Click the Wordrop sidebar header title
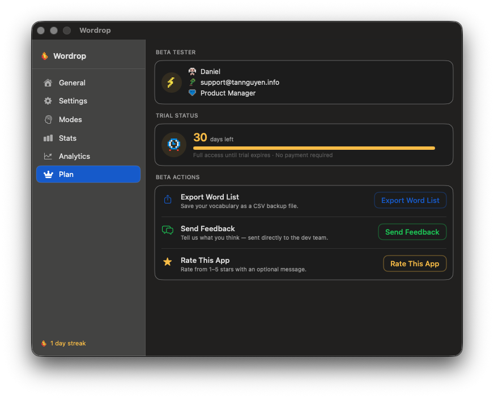494x398 pixels. 70,56
